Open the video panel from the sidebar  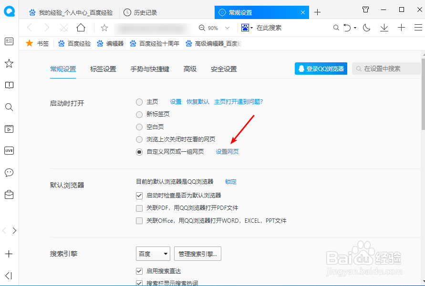[9, 128]
